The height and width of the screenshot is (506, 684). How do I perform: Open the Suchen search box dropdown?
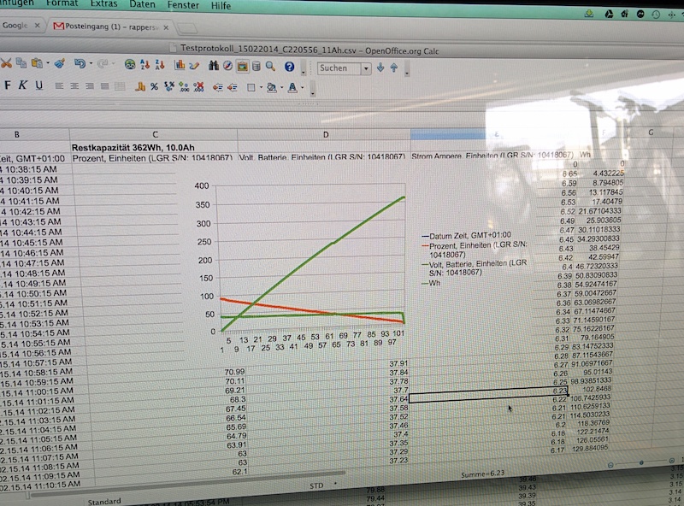(x=365, y=68)
